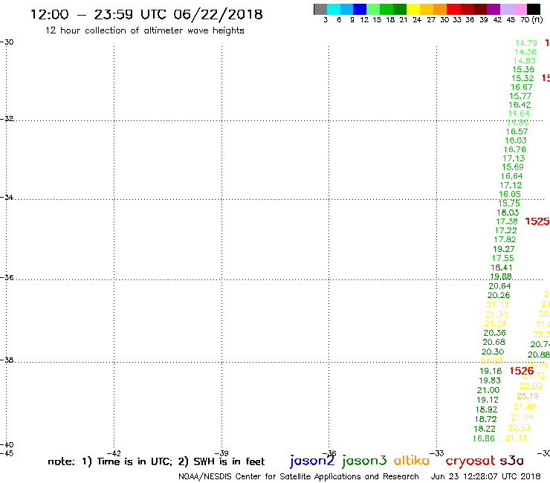Click the gray swatch in the color scale
The height and width of the screenshot is (483, 550).
320,9
